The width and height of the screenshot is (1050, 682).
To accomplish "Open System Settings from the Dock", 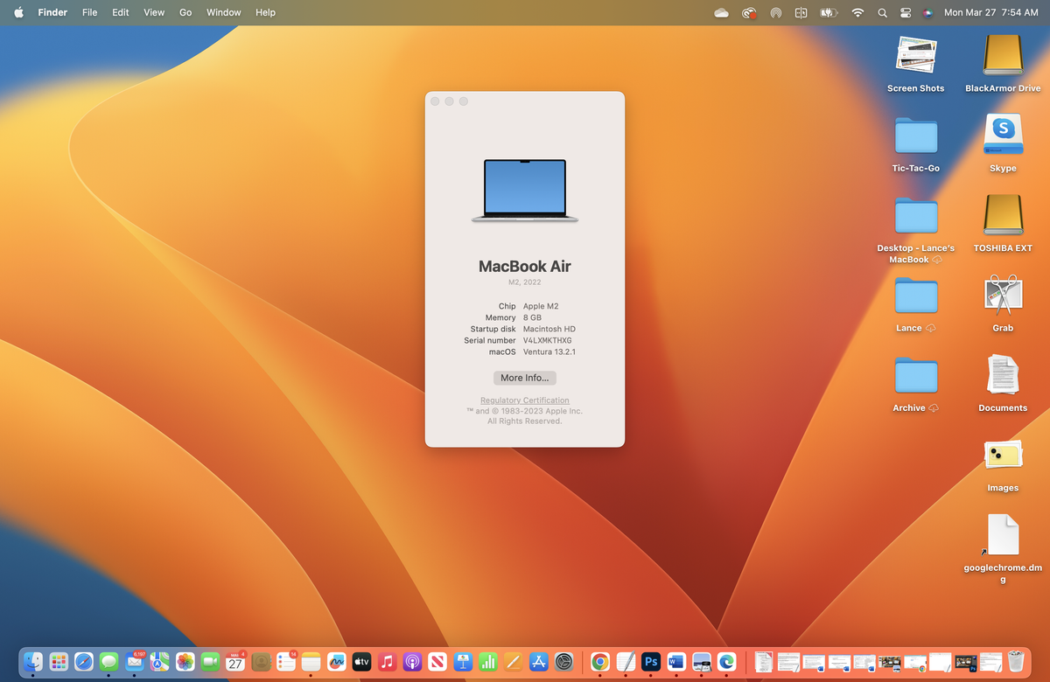I will coord(564,663).
